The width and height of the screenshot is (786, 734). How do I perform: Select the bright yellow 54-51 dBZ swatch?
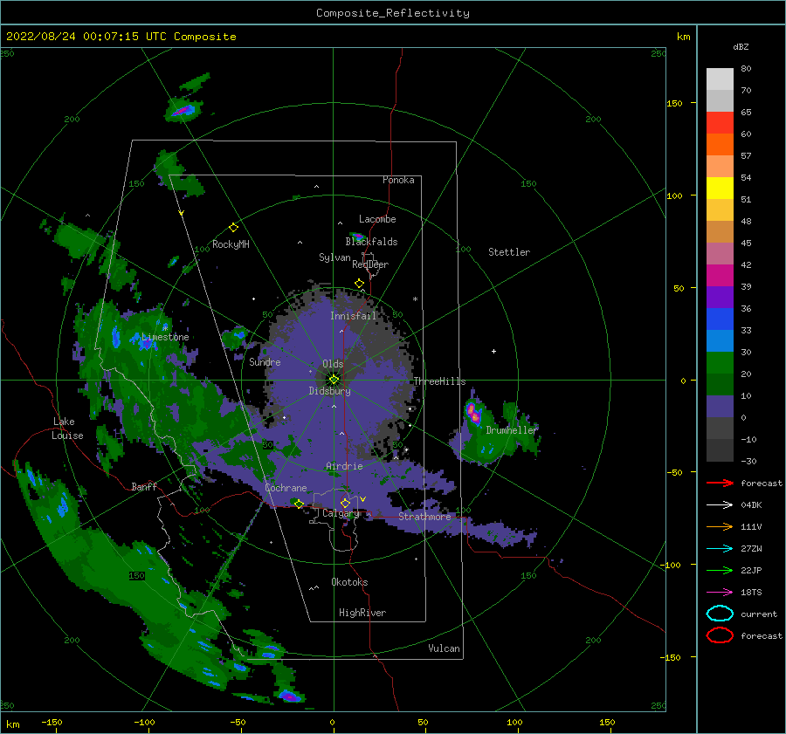(x=720, y=189)
